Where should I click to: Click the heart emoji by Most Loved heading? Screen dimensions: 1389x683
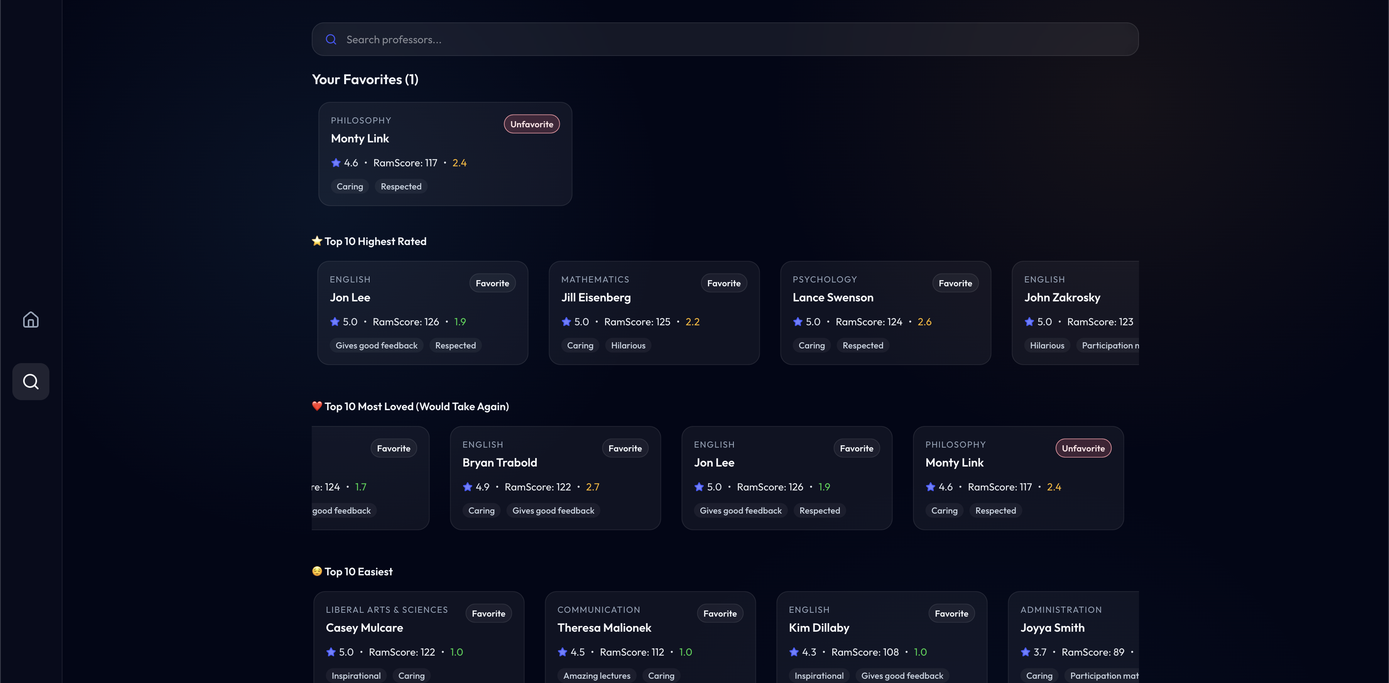click(x=317, y=406)
